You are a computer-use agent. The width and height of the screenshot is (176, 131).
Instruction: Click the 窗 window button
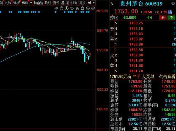pyautogui.click(x=68, y=3)
